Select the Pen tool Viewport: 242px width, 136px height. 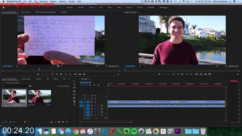coord(74,98)
